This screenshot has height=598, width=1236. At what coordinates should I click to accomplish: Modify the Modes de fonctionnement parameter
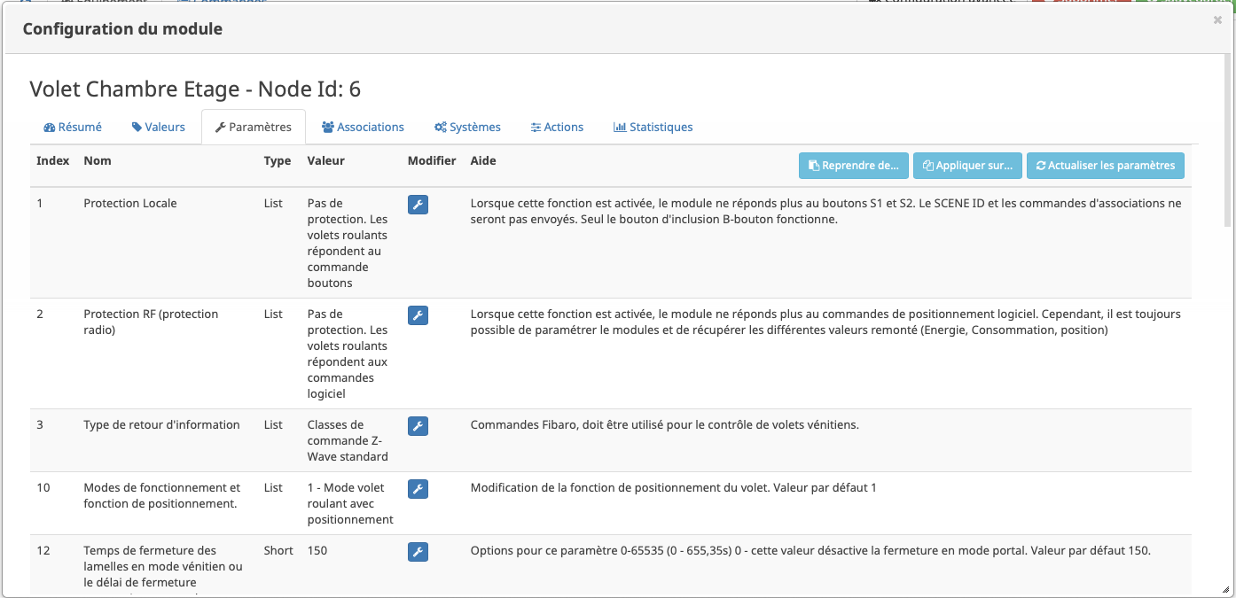pyautogui.click(x=418, y=489)
